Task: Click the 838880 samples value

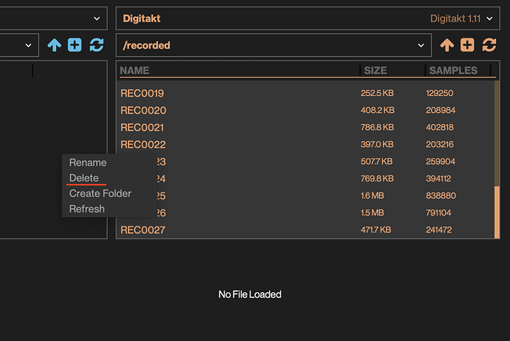Action: (441, 196)
